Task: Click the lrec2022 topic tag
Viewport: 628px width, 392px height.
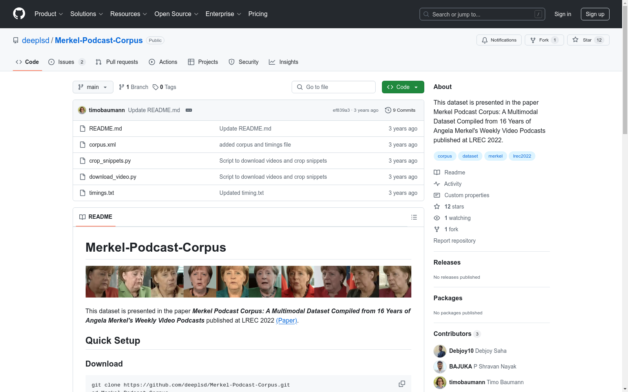Action: click(x=522, y=156)
